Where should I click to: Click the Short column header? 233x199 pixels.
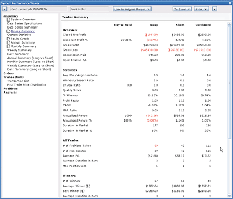(x=180, y=25)
